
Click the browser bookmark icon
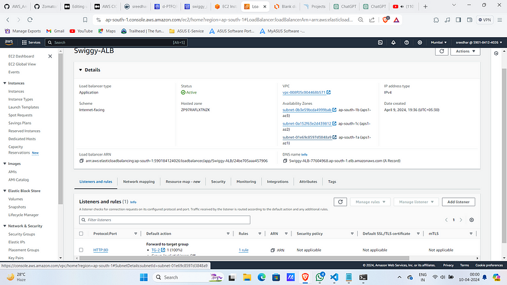pos(85,20)
